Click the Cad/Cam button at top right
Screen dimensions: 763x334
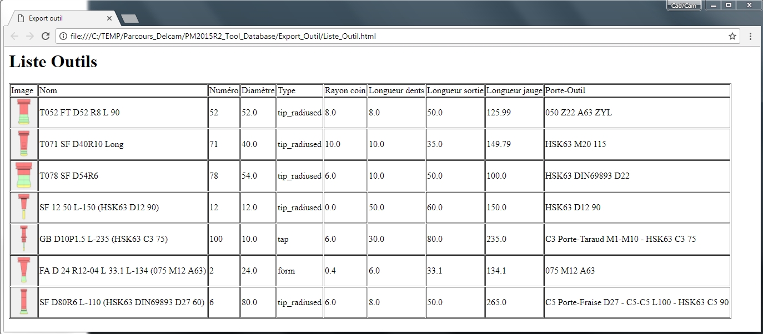point(684,6)
